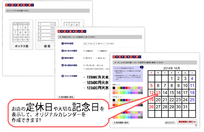Select date 25 in the calendar

point(192,100)
